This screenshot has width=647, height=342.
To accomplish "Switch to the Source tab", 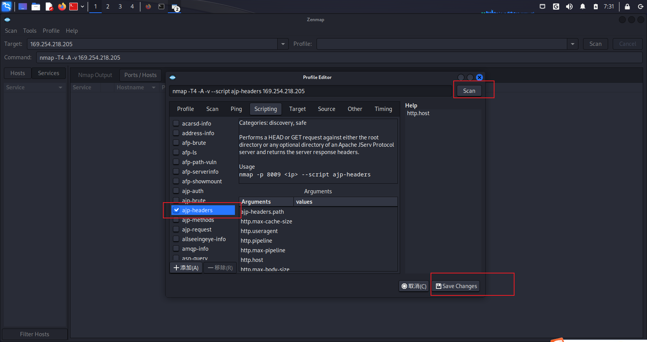I will pos(327,109).
